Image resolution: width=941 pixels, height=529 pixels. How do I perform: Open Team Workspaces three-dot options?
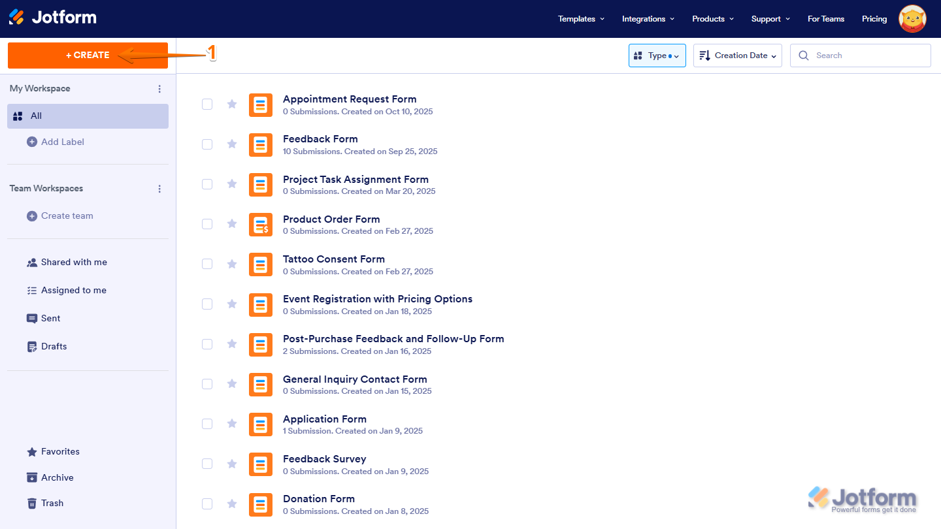pos(159,189)
